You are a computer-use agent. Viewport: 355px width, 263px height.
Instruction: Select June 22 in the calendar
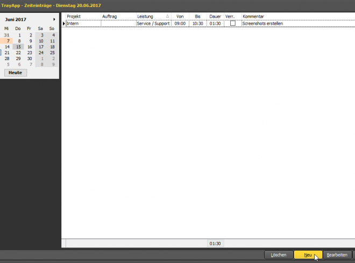[x=18, y=53]
